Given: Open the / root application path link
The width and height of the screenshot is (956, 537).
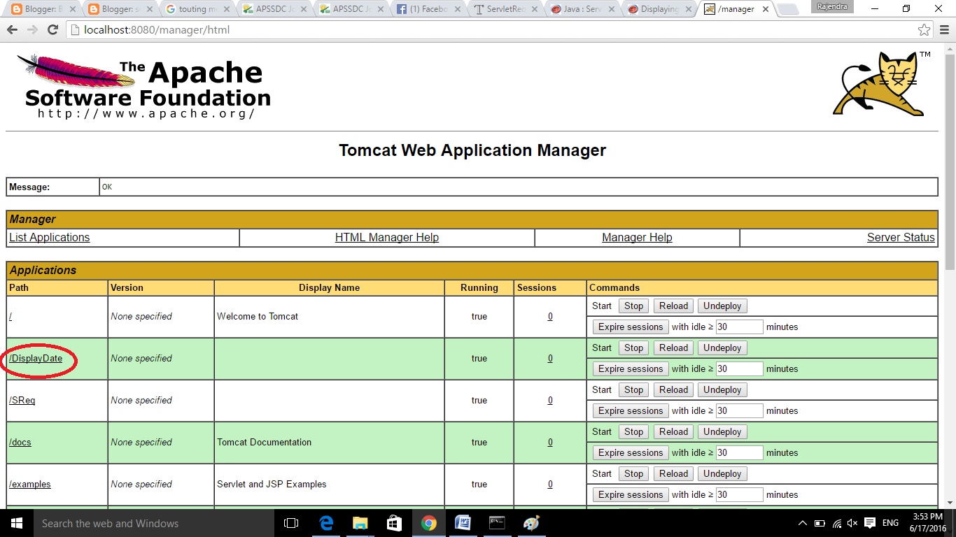Looking at the screenshot, I should tap(10, 317).
